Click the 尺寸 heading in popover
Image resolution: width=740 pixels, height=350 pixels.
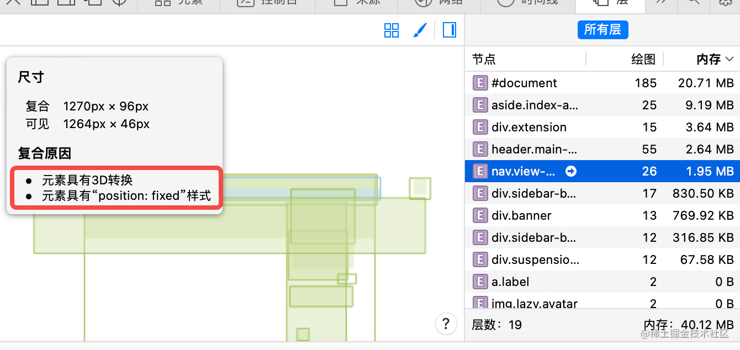coord(31,77)
